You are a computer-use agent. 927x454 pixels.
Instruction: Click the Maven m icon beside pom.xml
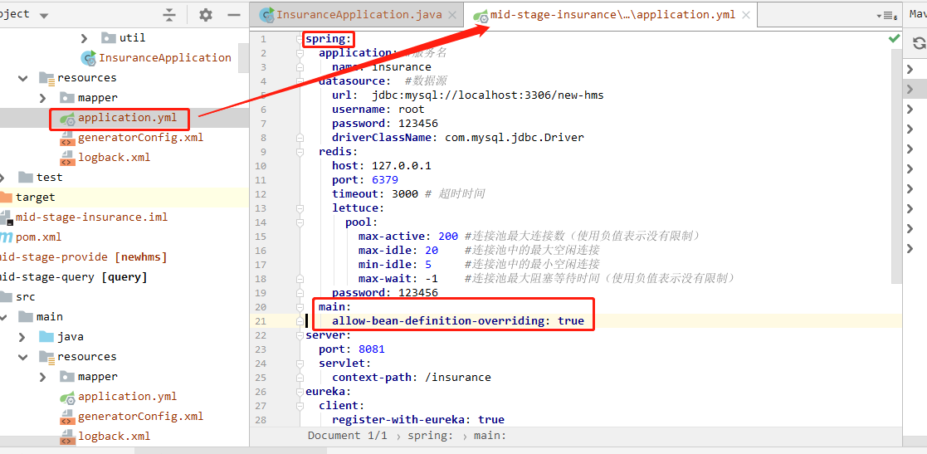(x=6, y=237)
